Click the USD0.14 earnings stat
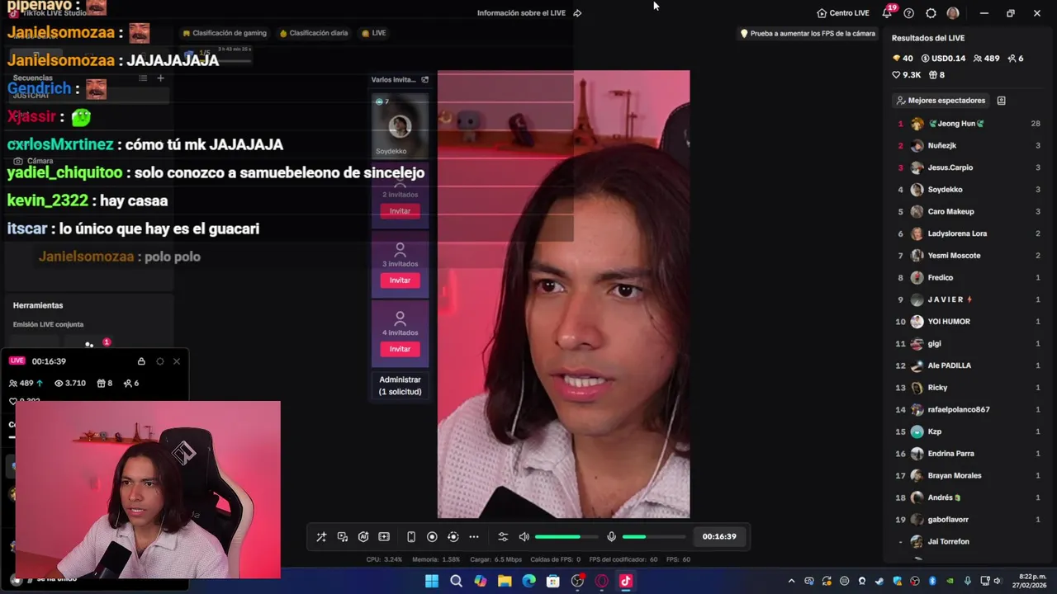The width and height of the screenshot is (1057, 594). point(943,59)
